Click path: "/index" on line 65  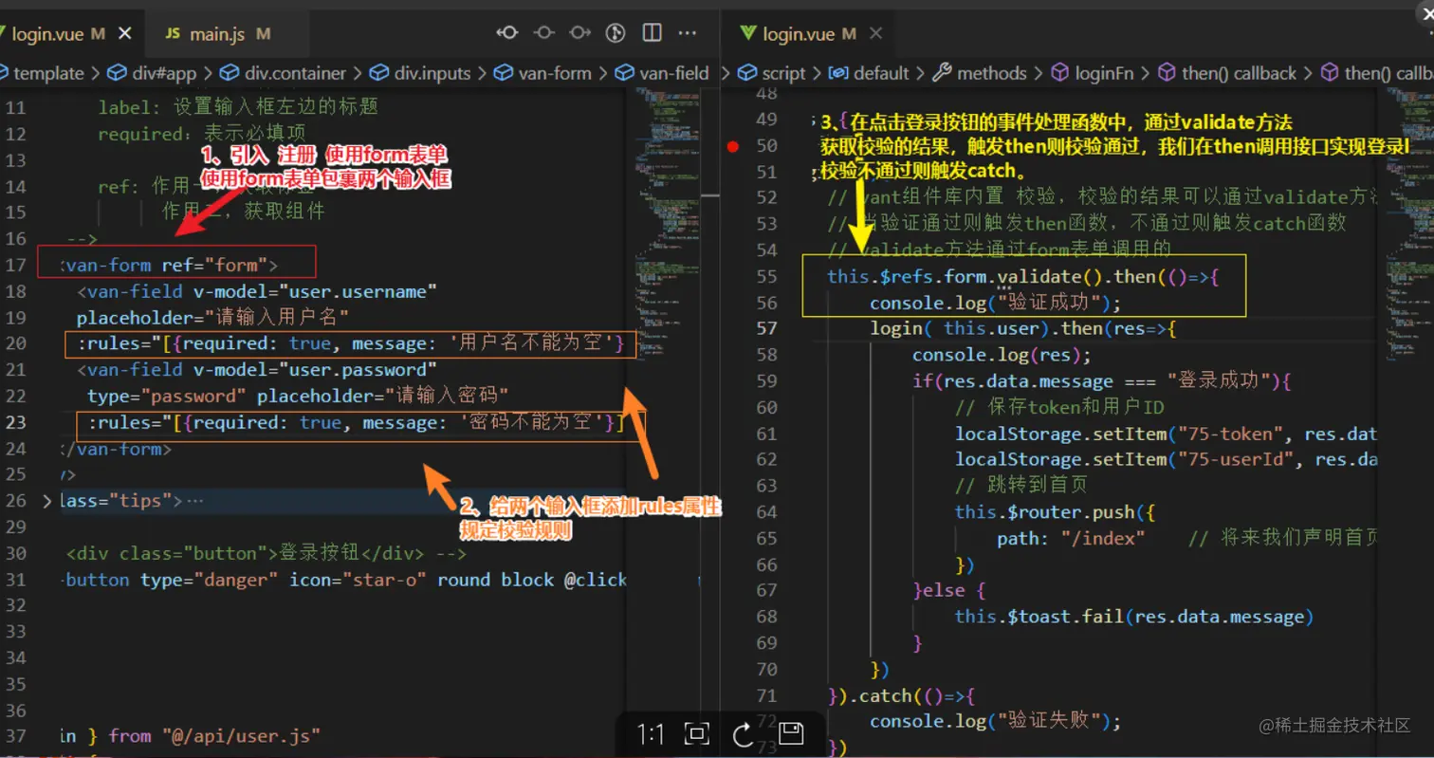click(x=1071, y=539)
